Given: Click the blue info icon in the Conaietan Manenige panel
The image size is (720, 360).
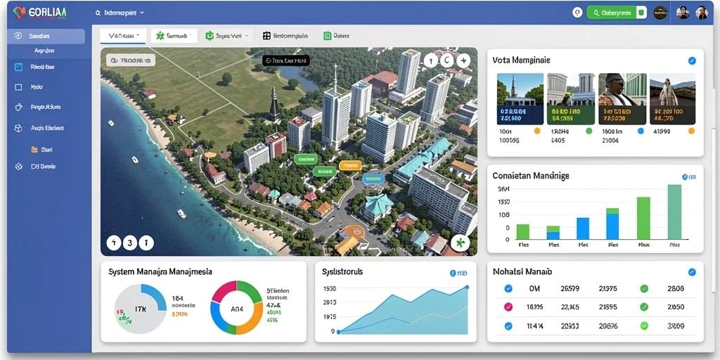Looking at the screenshot, I should [x=685, y=176].
